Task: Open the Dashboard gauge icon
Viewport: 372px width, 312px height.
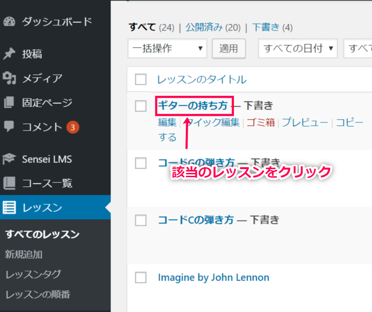Action: tap(9, 21)
